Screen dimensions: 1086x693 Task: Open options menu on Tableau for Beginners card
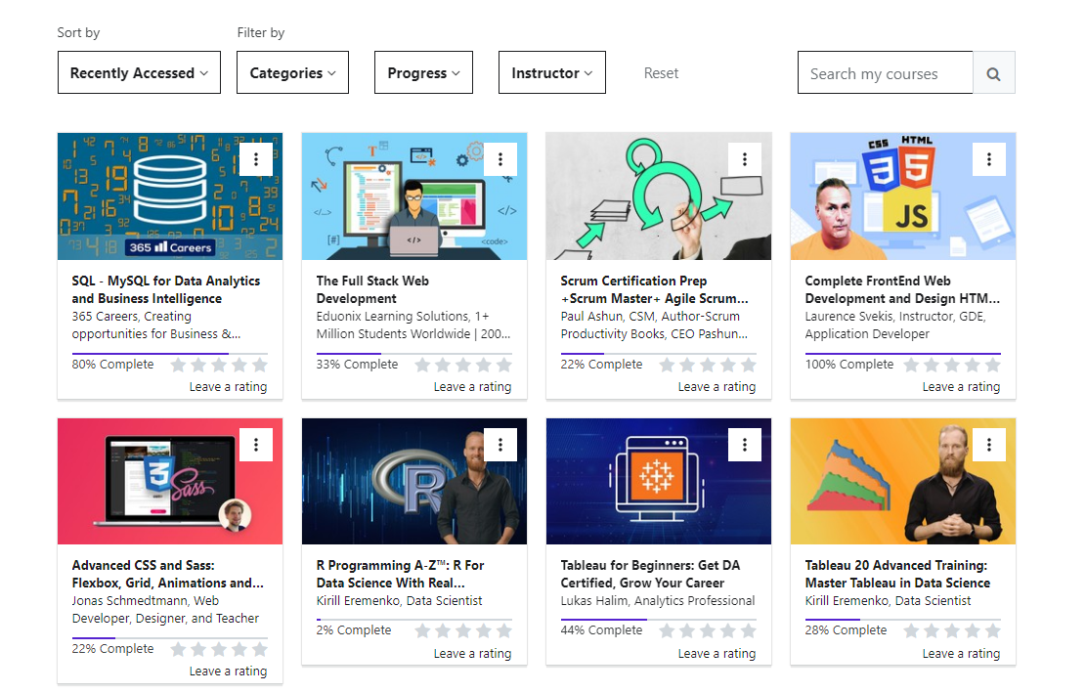(745, 445)
